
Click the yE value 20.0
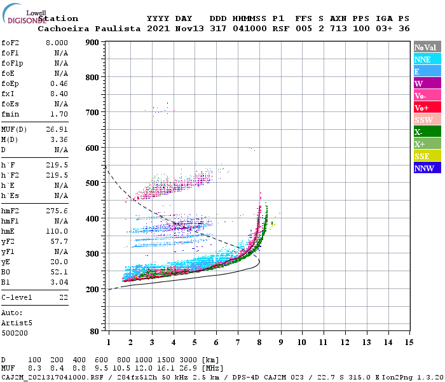pyautogui.click(x=59, y=262)
